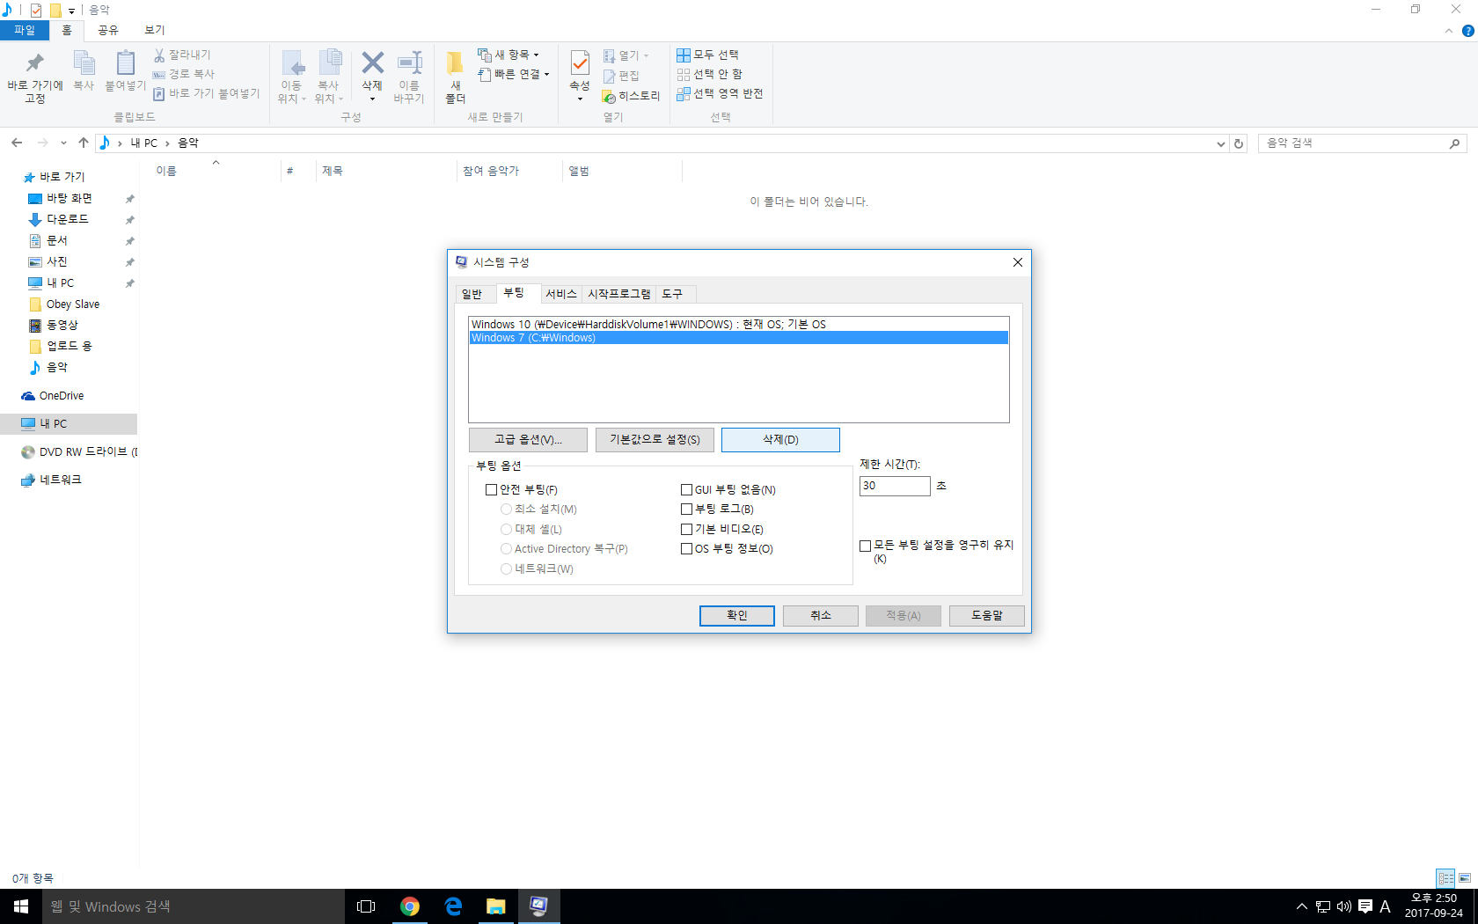
Task: Select Windows 10 boot entry
Action: coord(738,325)
